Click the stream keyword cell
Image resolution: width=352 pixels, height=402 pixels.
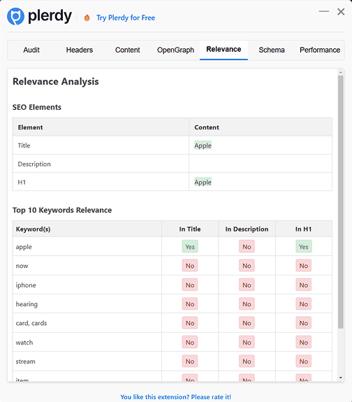(87, 361)
